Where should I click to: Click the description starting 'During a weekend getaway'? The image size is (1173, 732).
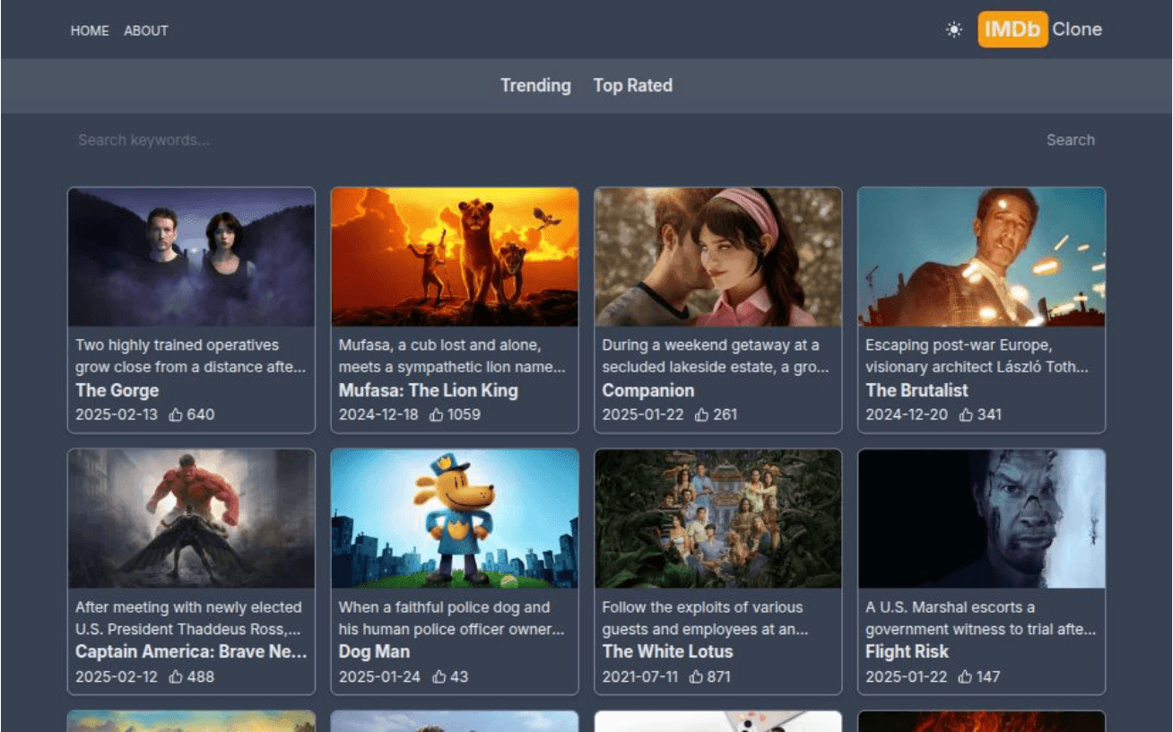point(716,356)
